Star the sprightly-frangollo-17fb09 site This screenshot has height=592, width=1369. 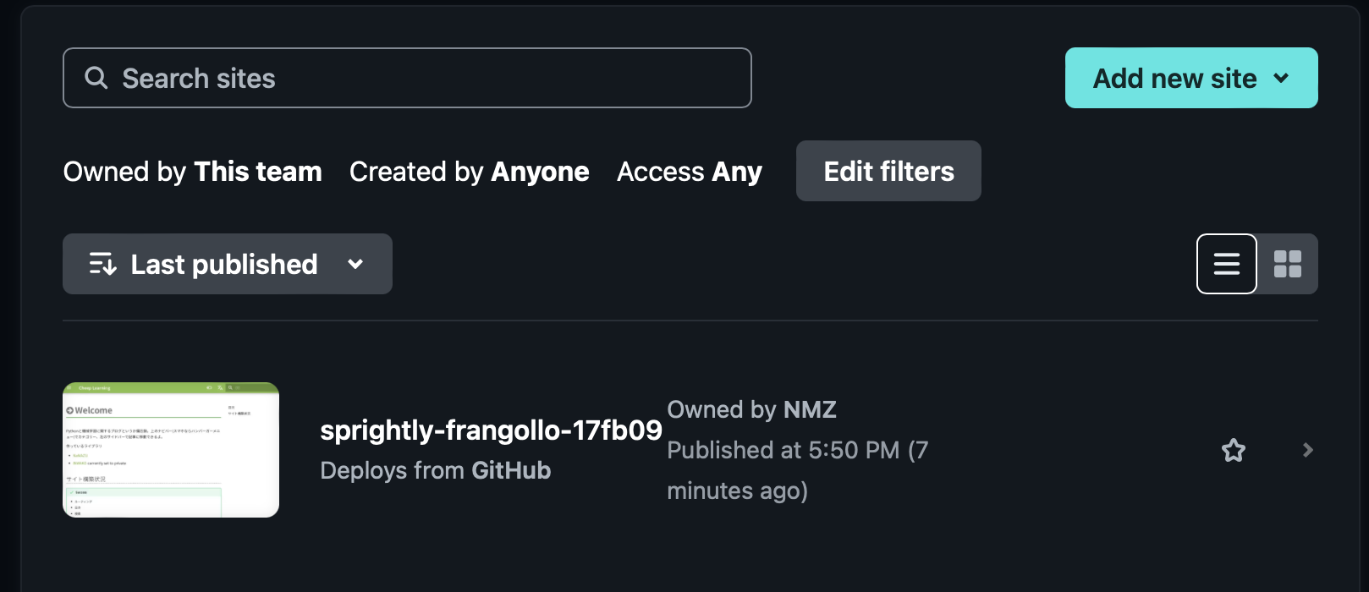click(1234, 450)
